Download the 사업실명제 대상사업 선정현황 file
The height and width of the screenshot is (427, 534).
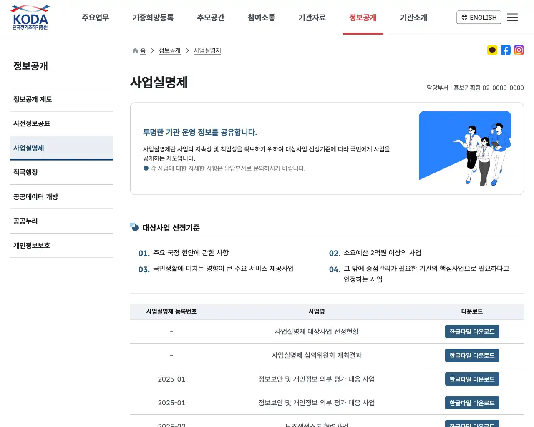pyautogui.click(x=472, y=332)
